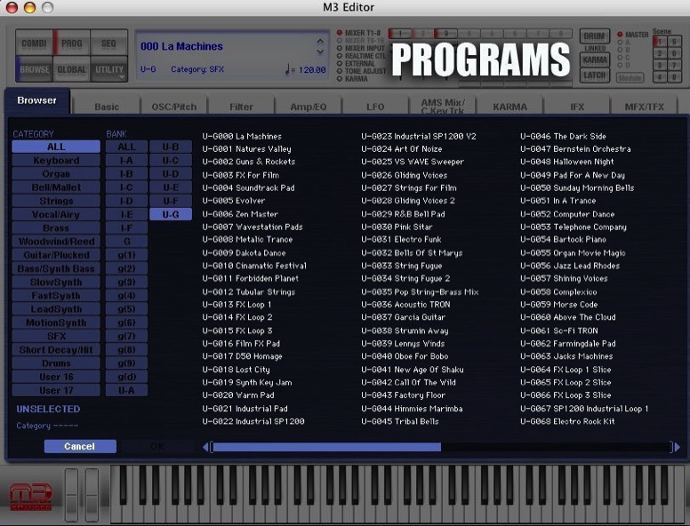Open the UTILITY dropdown menu
Image resolution: width=690 pixels, height=526 pixels.
coord(109,69)
